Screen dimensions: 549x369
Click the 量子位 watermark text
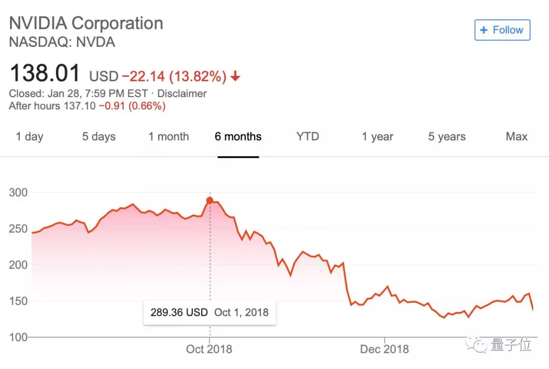pyautogui.click(x=511, y=345)
